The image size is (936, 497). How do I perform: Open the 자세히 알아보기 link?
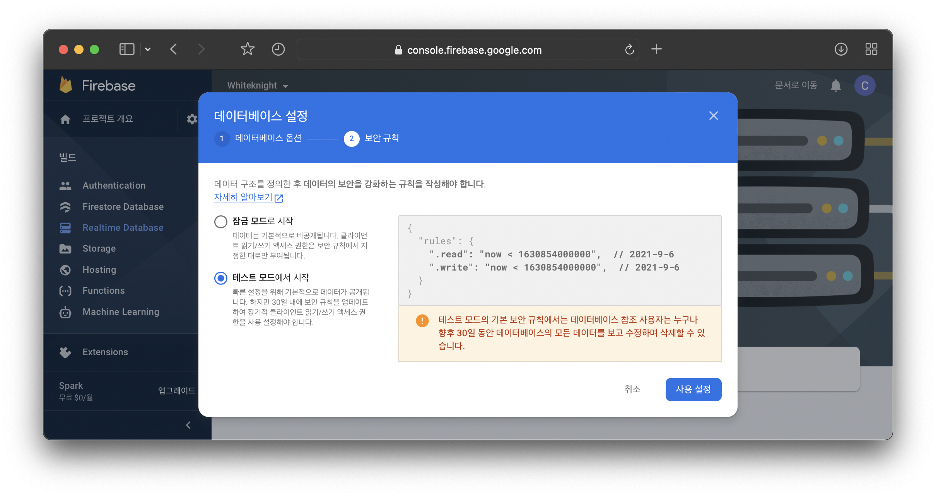(x=243, y=197)
